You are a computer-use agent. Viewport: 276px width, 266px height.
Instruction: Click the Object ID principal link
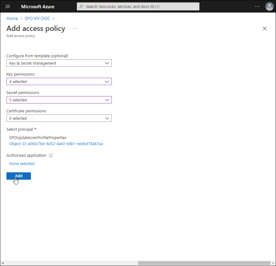pos(56,144)
